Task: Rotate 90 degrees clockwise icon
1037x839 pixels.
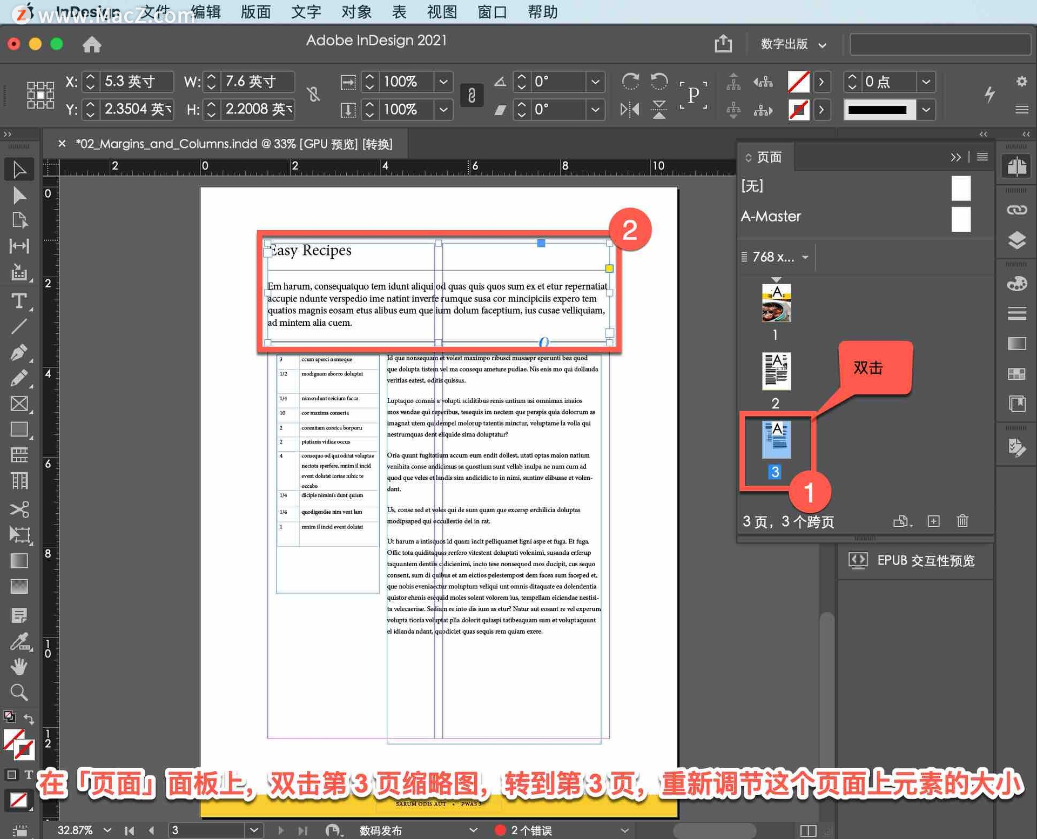Action: tap(630, 82)
